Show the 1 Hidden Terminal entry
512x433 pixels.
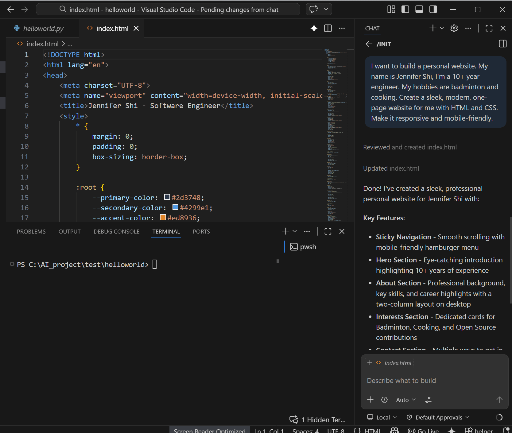click(318, 420)
